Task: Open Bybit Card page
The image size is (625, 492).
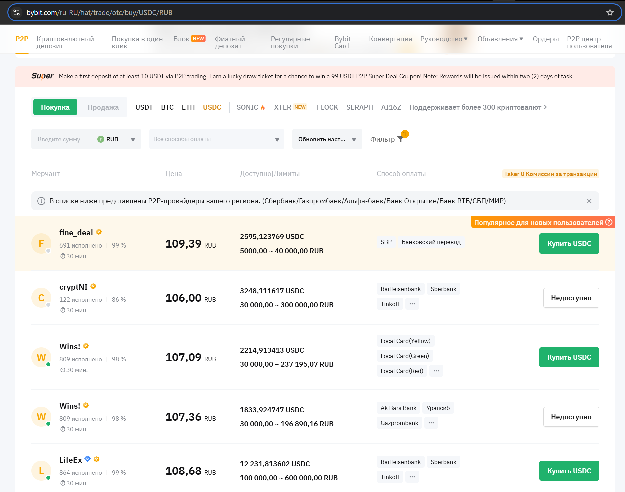Action: click(x=342, y=42)
